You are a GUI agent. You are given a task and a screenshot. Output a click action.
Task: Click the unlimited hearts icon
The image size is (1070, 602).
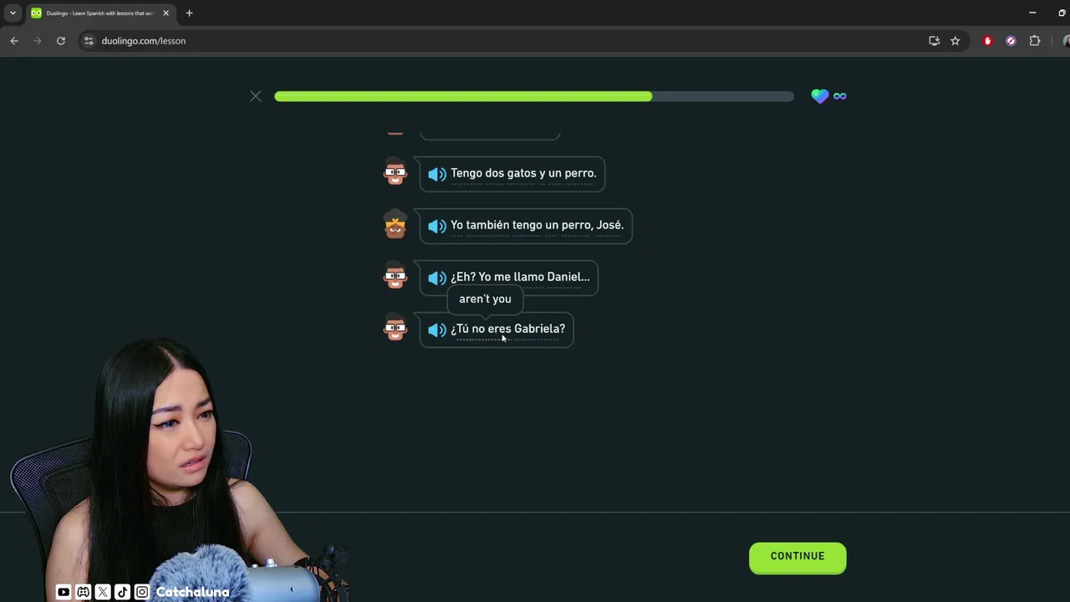coord(828,96)
